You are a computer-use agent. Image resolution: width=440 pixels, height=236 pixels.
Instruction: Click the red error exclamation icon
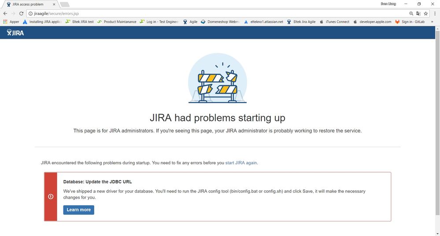click(51, 197)
